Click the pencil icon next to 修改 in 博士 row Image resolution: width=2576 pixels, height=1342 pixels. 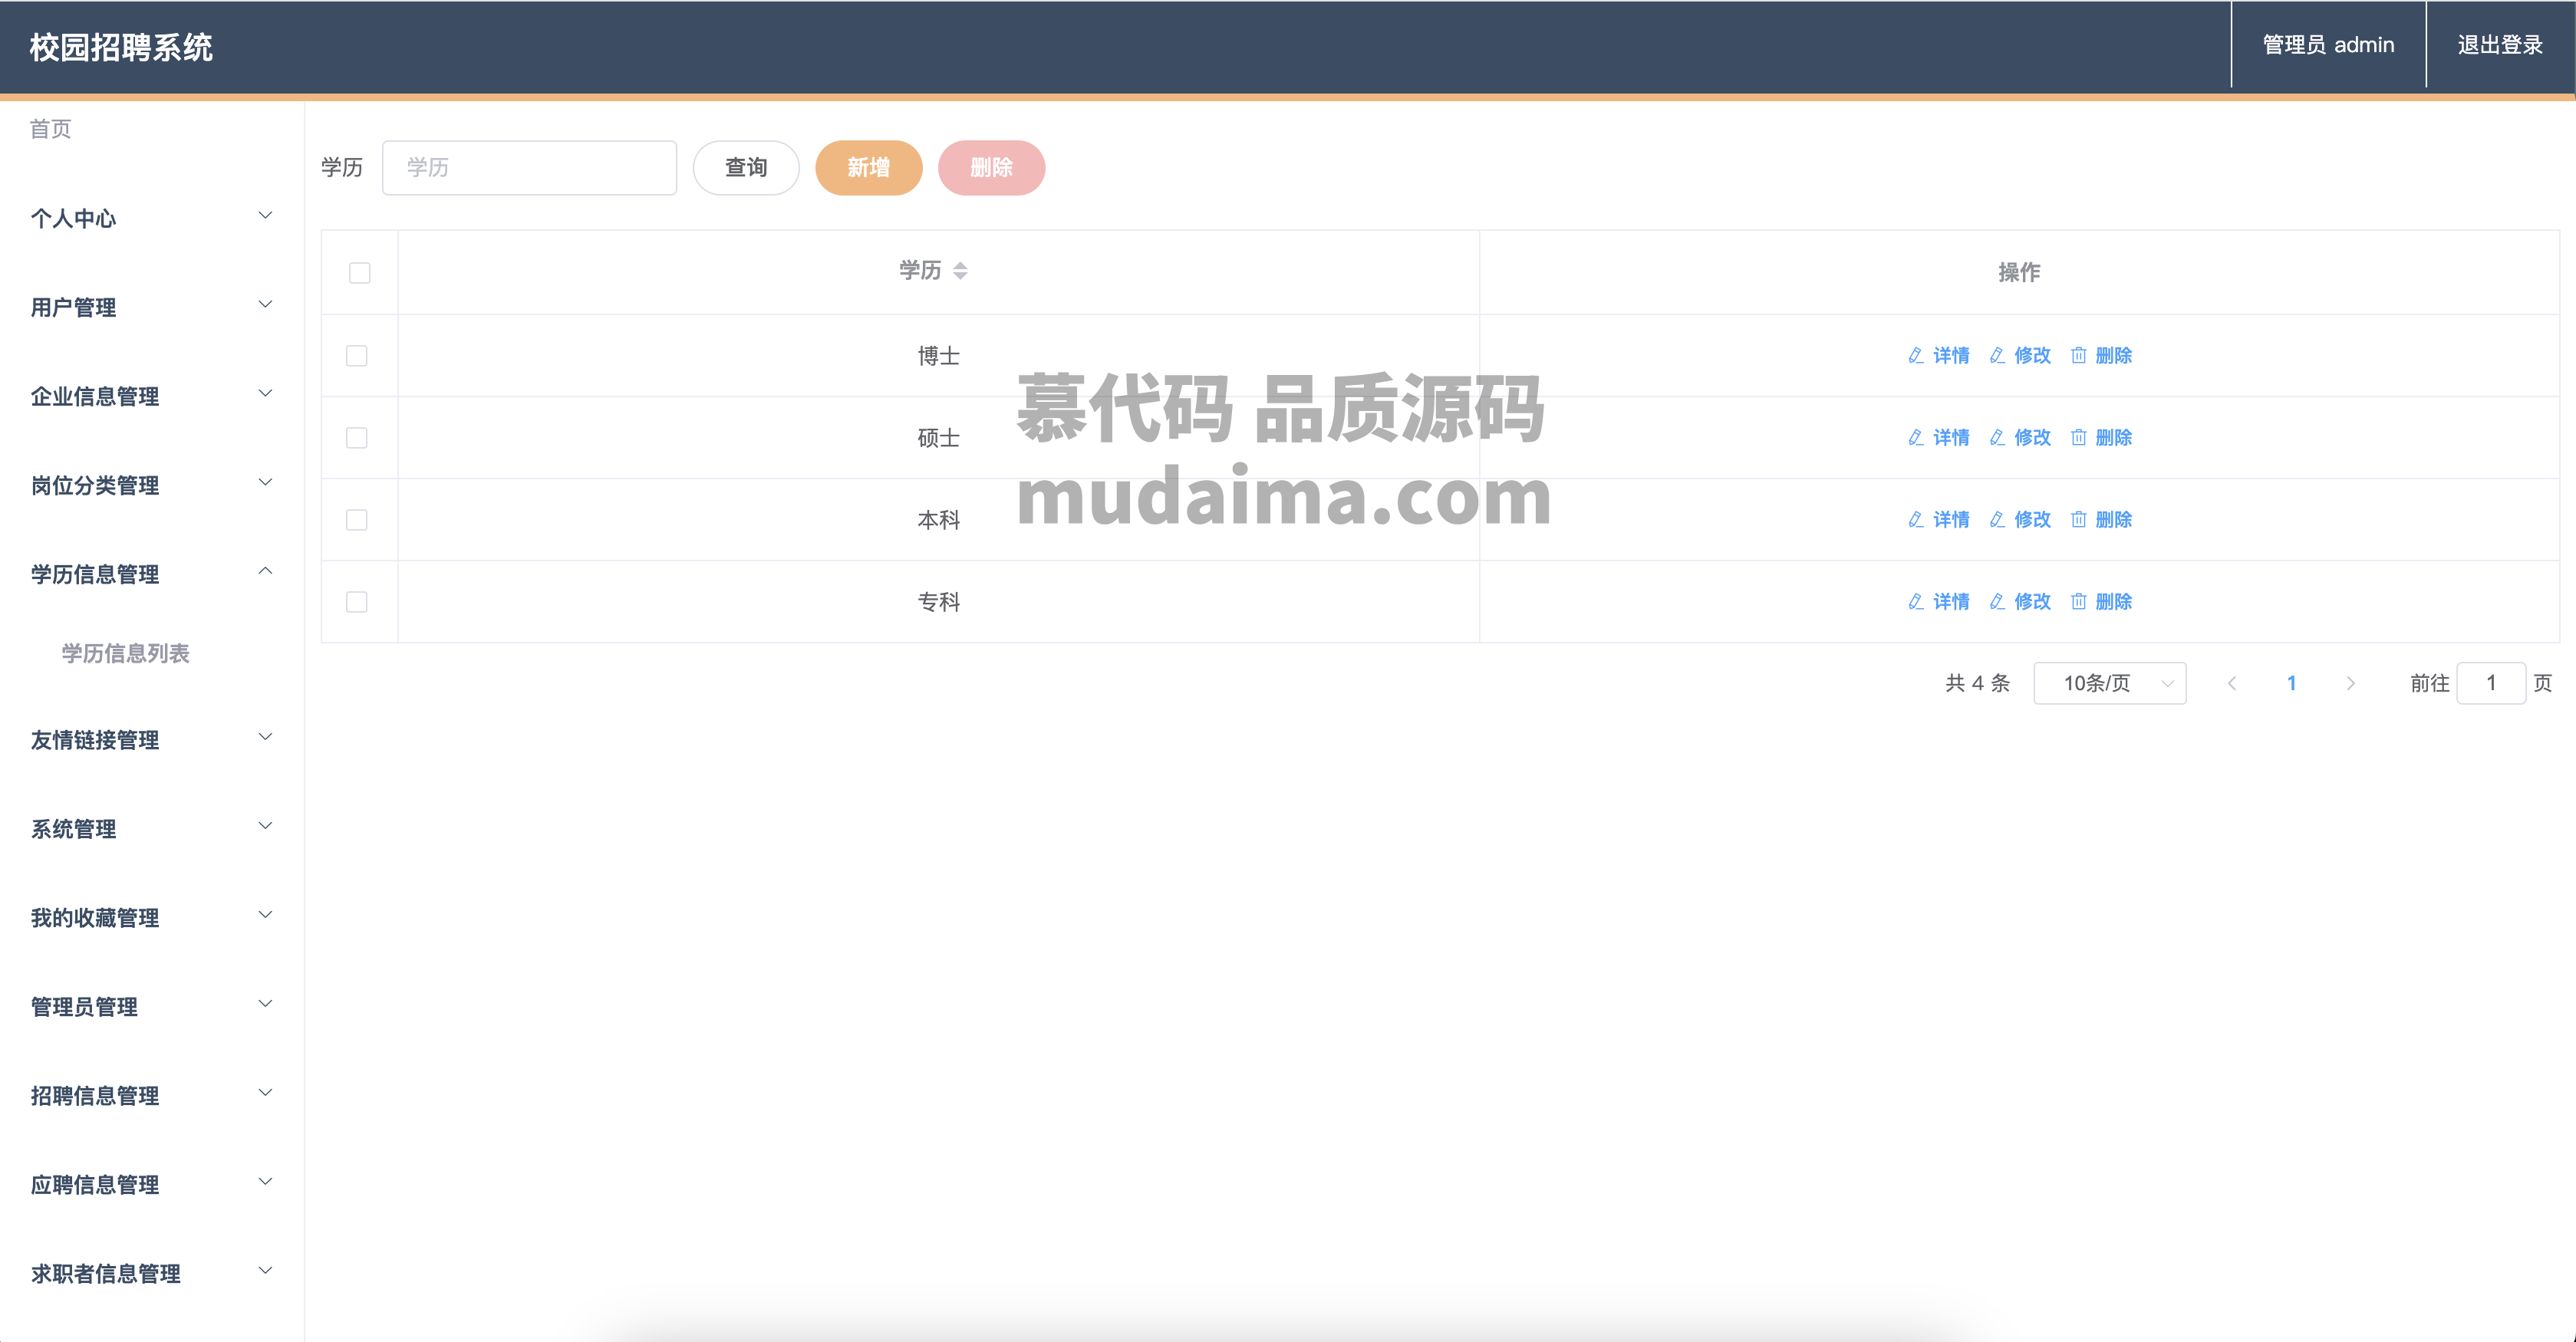pyautogui.click(x=1997, y=356)
